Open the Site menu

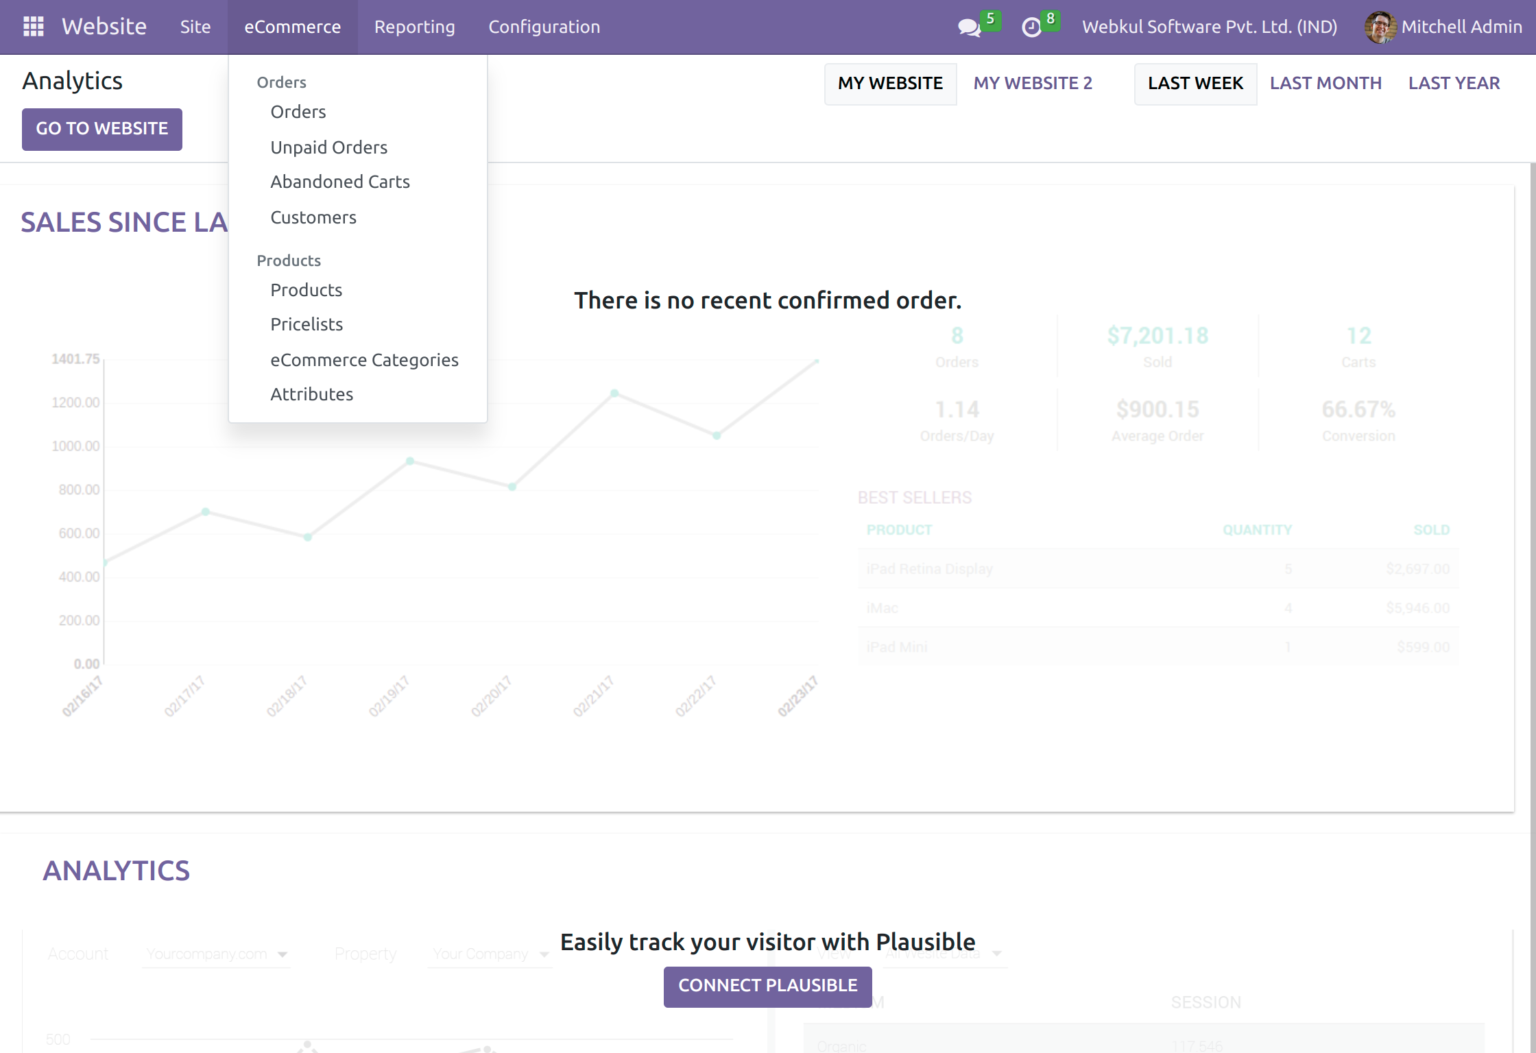point(195,27)
